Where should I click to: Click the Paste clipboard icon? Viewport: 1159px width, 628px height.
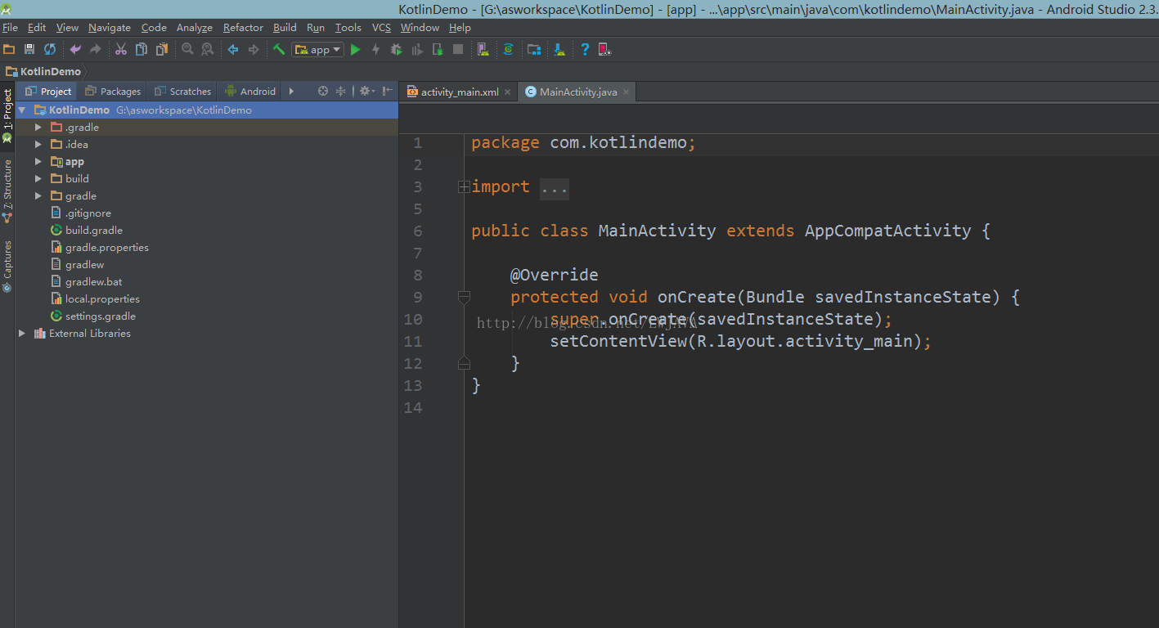161,50
